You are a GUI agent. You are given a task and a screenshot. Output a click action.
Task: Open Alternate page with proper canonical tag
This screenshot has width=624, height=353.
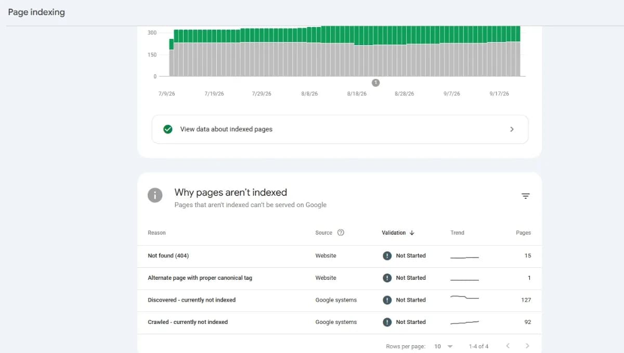(x=200, y=278)
